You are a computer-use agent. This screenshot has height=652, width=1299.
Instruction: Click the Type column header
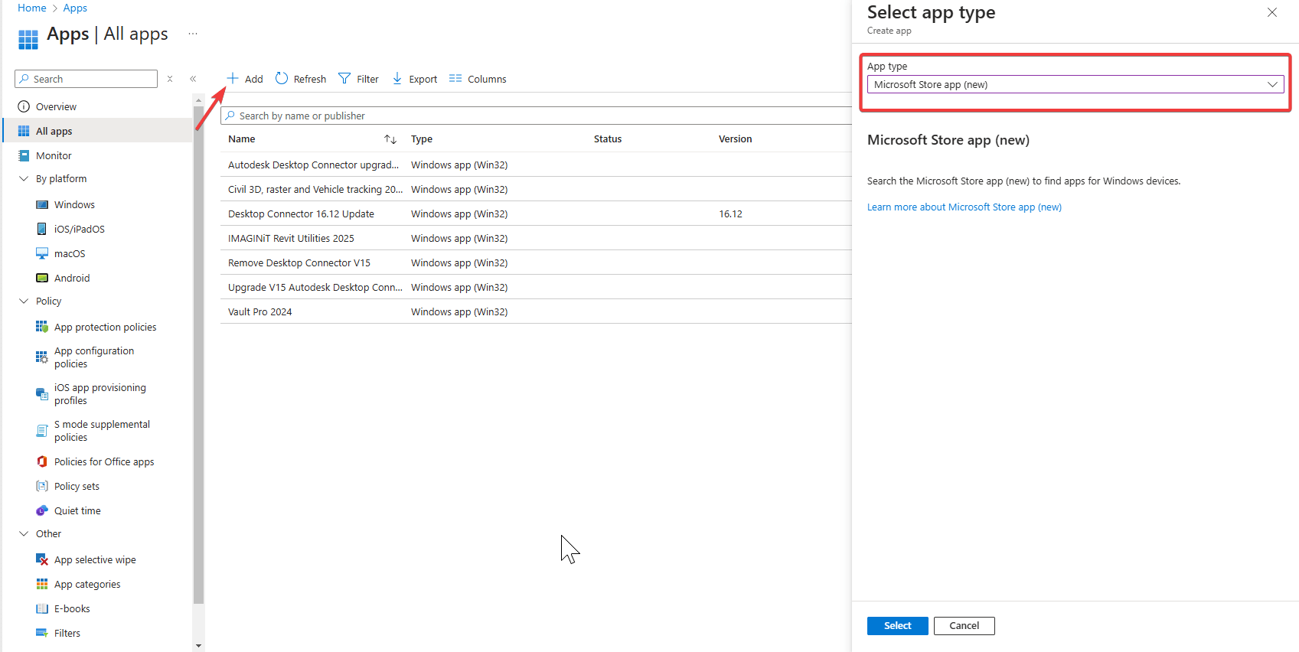[x=422, y=139]
